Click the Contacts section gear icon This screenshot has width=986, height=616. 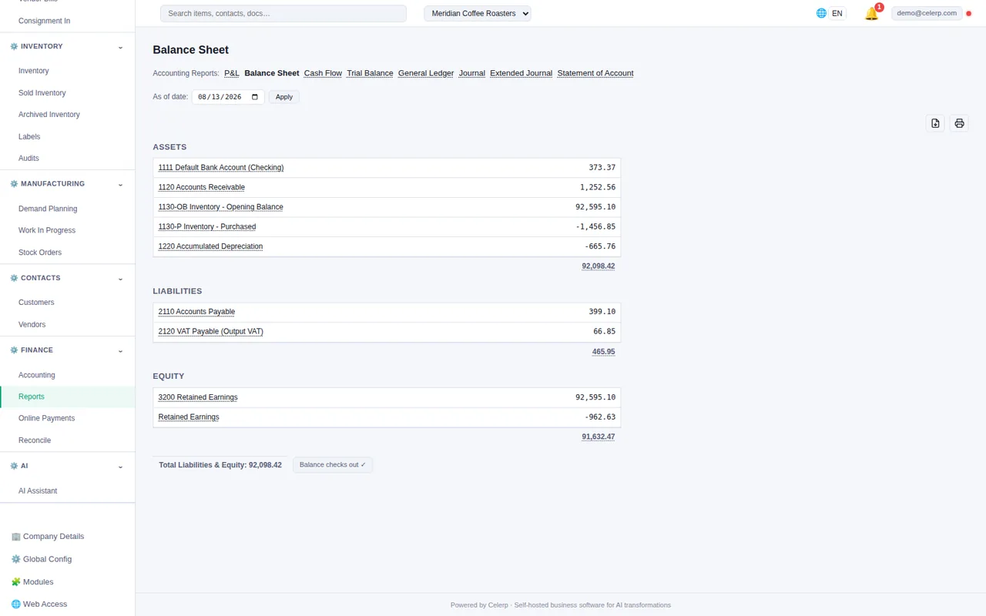pyautogui.click(x=14, y=278)
